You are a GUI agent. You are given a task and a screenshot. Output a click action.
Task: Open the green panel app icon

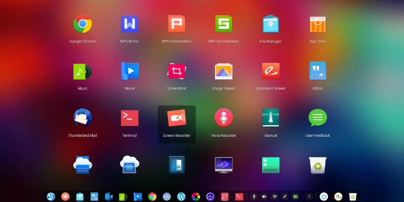point(271,165)
